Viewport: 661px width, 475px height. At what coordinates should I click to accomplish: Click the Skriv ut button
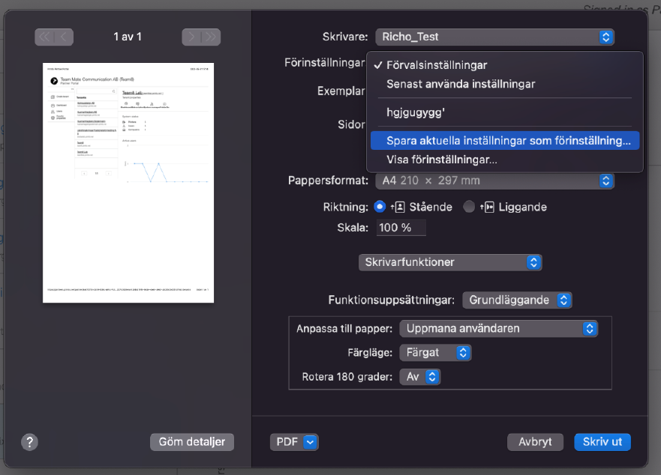[602, 442]
